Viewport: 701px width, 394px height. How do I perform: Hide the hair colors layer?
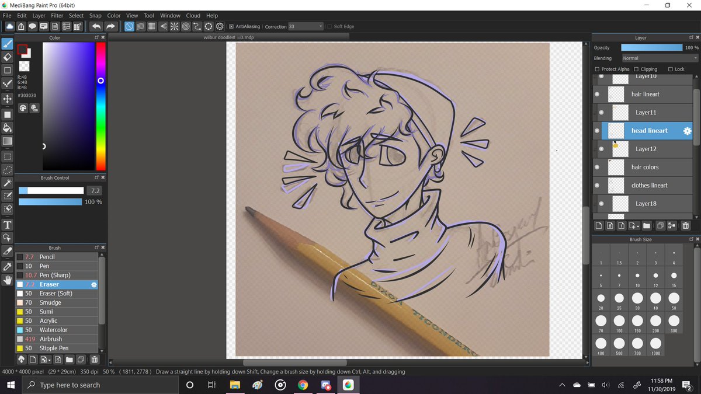pos(597,167)
